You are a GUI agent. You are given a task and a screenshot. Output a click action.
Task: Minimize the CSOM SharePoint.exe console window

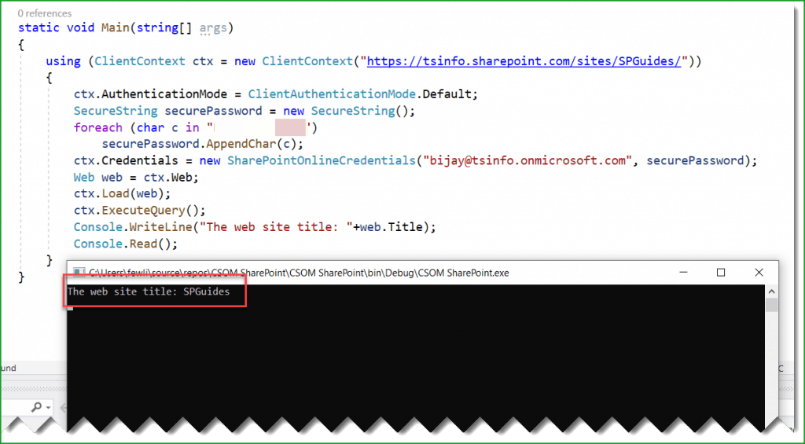pos(683,273)
